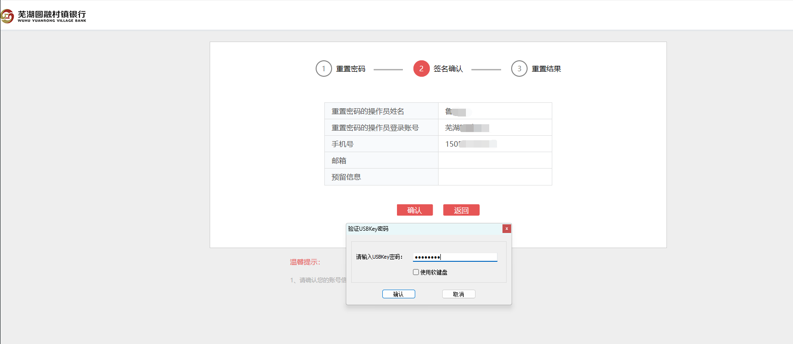Click the 验证USBKey密码 dialog title

(x=368, y=229)
